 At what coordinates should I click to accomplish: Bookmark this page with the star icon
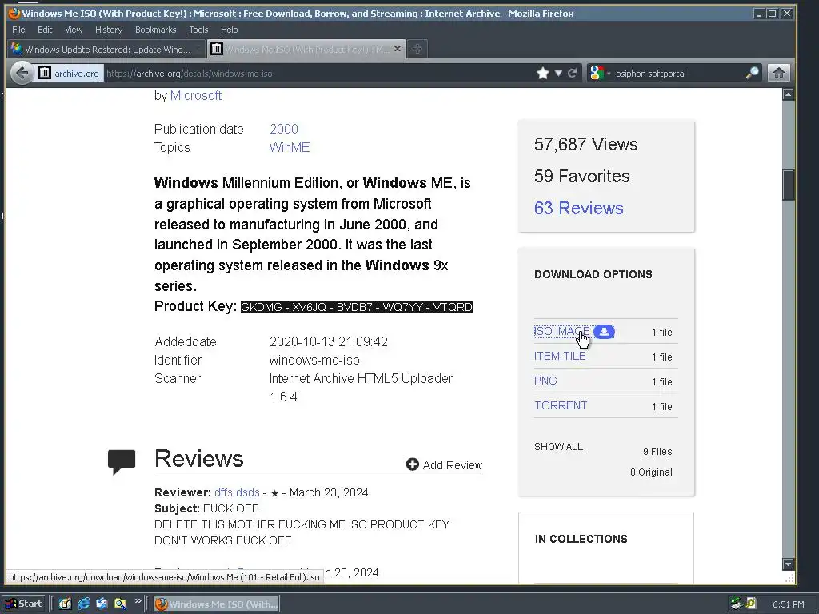(543, 73)
